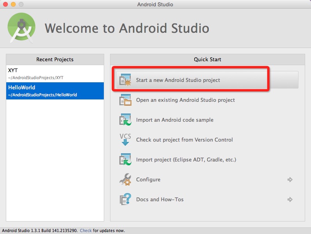This screenshot has height=234, width=311.
Task: Select the ~/AndroidStudioProjects/XYT path text
Action: pos(36,78)
